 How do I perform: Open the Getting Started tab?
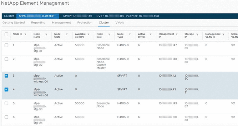point(14,23)
